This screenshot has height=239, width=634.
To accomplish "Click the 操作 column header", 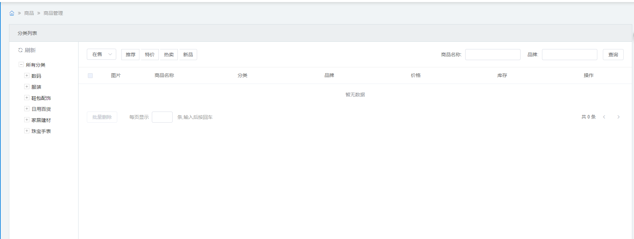I will [x=589, y=75].
